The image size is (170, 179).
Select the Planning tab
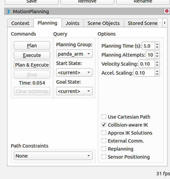(47, 23)
